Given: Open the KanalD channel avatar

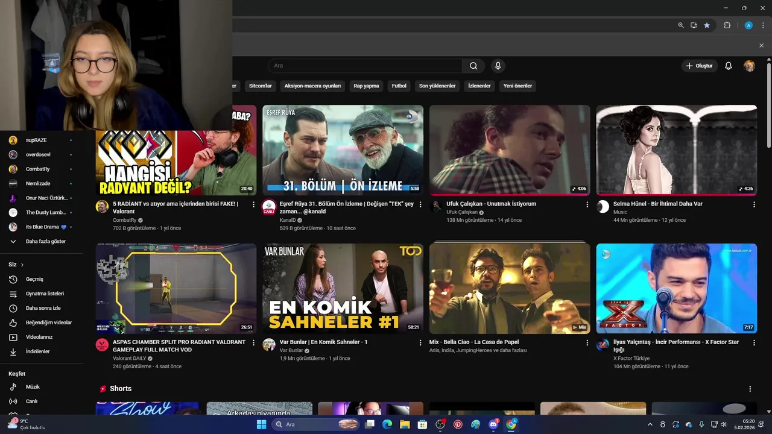Looking at the screenshot, I should 269,207.
